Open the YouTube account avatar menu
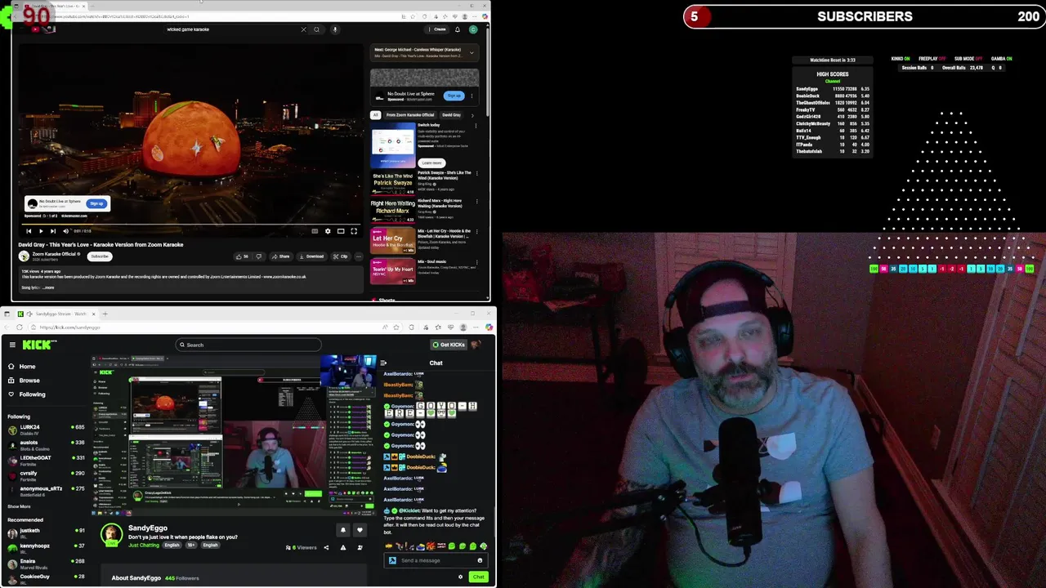Viewport: 1046px width, 588px height. [473, 29]
